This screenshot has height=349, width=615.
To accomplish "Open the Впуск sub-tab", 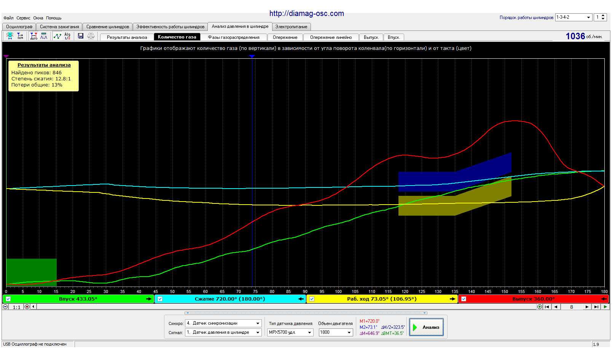I will 394,37.
